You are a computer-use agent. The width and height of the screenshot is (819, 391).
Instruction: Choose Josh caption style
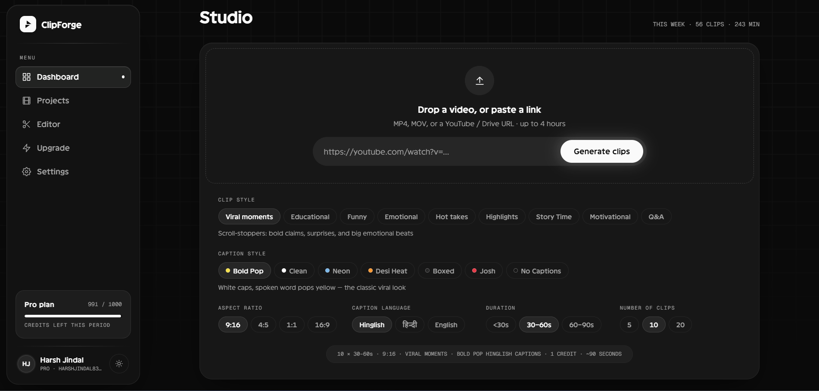click(483, 271)
